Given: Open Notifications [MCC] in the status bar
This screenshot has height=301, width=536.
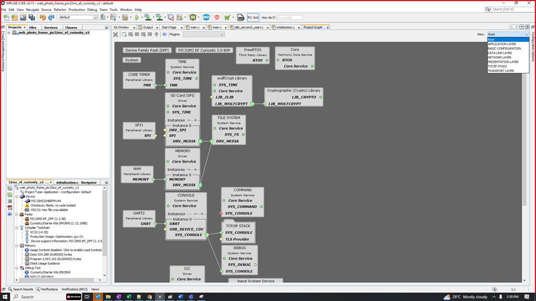Looking at the screenshot, I should point(75,289).
